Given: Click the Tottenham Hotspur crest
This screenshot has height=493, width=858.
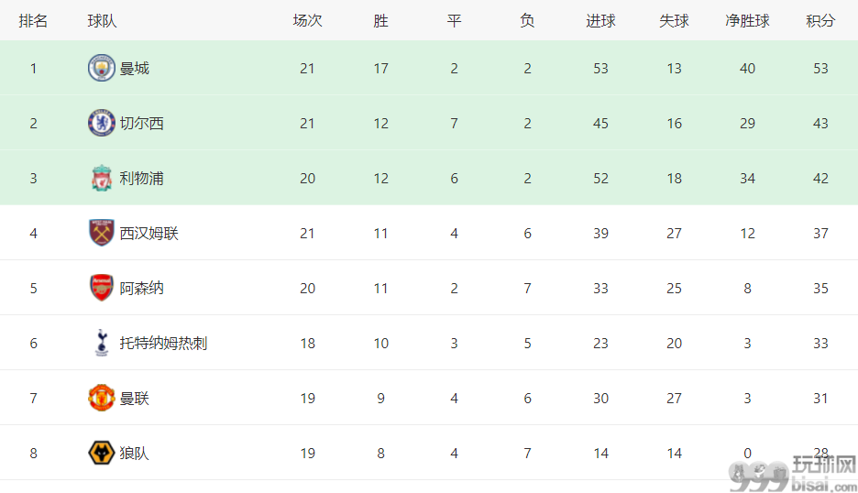Looking at the screenshot, I should (x=101, y=343).
